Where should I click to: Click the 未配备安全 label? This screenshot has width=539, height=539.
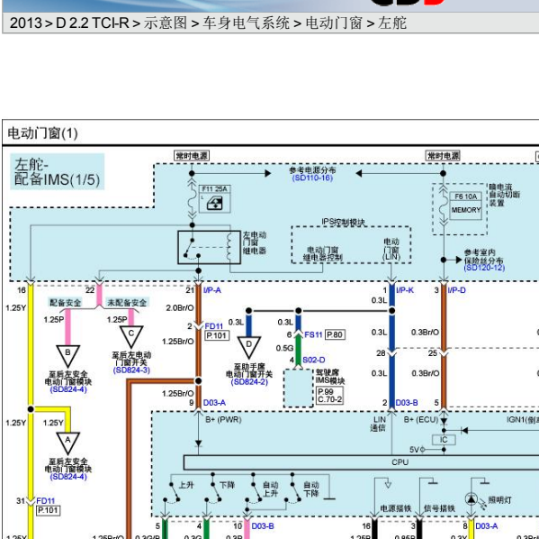click(x=127, y=303)
